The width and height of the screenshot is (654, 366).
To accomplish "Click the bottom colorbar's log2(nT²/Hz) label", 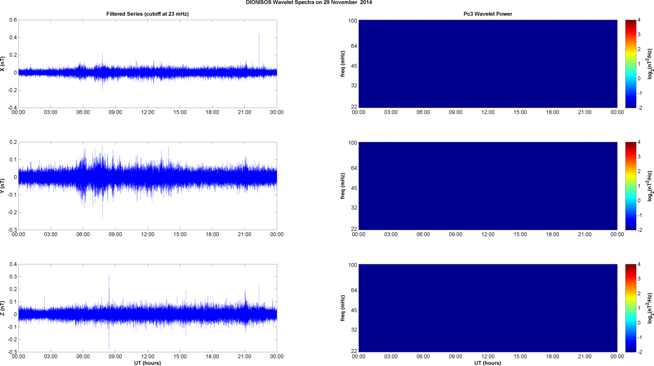I will coord(650,308).
